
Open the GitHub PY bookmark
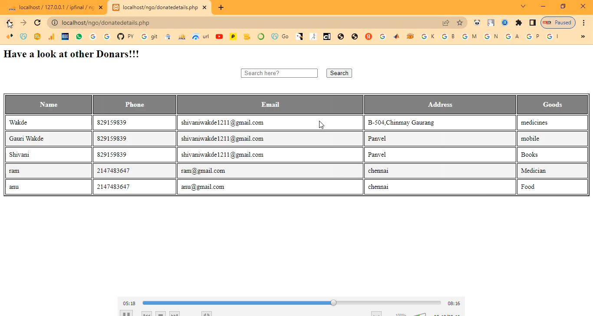tap(125, 36)
